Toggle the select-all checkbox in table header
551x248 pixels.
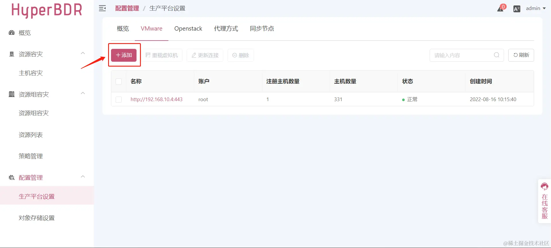click(118, 81)
